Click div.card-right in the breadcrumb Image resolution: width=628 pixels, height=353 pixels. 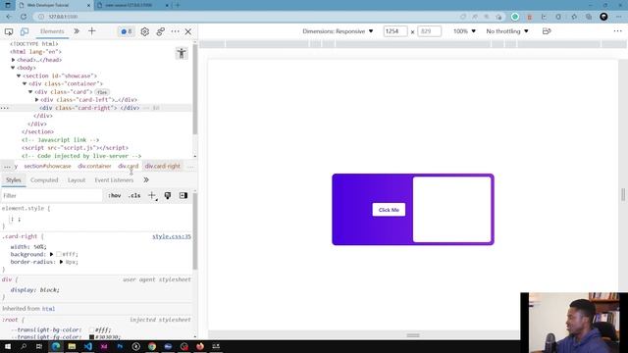(x=163, y=166)
